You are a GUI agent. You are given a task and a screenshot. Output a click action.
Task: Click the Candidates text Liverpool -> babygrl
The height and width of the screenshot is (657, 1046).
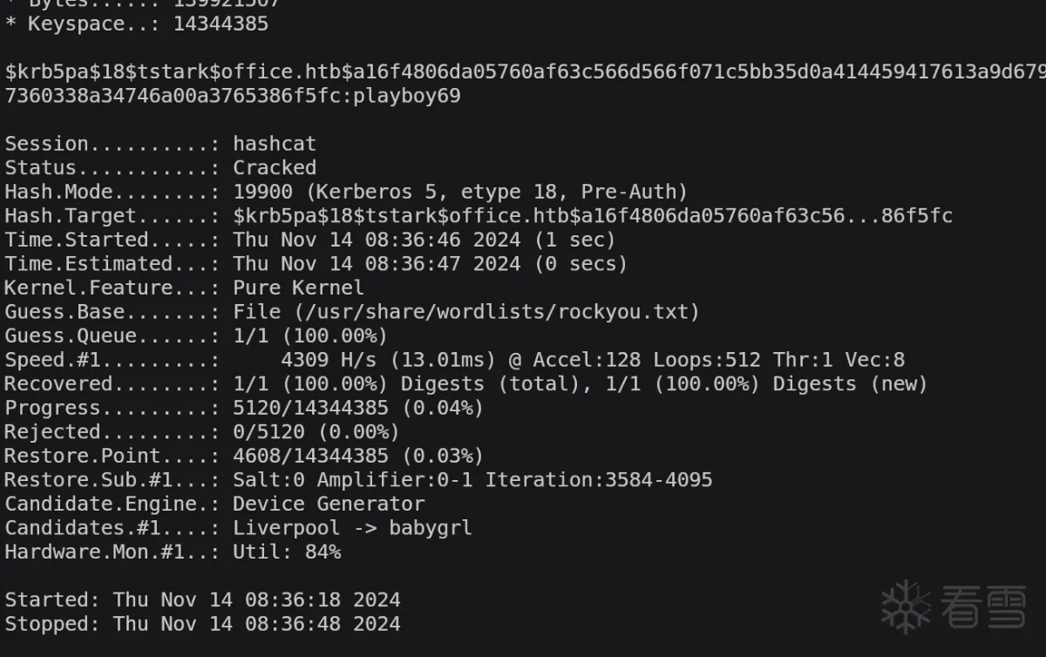click(351, 528)
